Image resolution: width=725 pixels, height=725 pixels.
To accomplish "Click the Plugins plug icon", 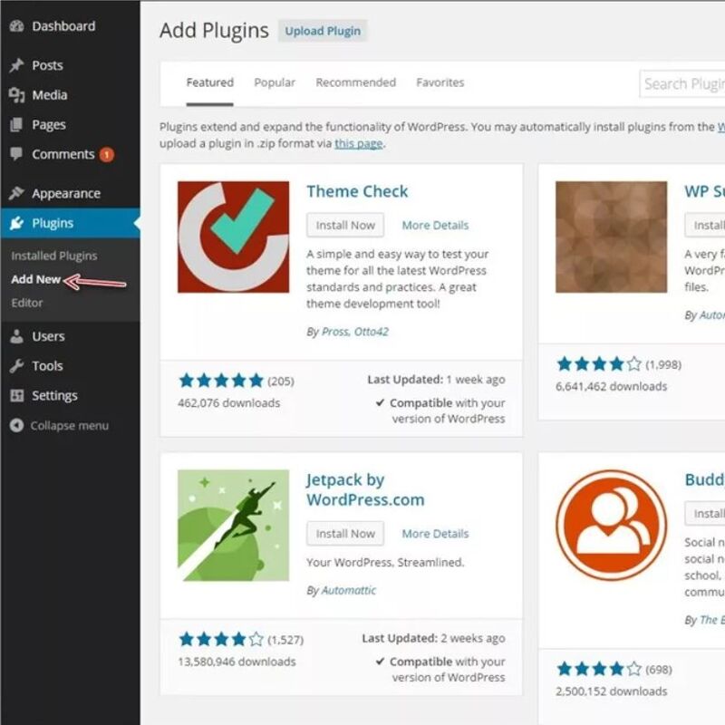I will [x=17, y=223].
